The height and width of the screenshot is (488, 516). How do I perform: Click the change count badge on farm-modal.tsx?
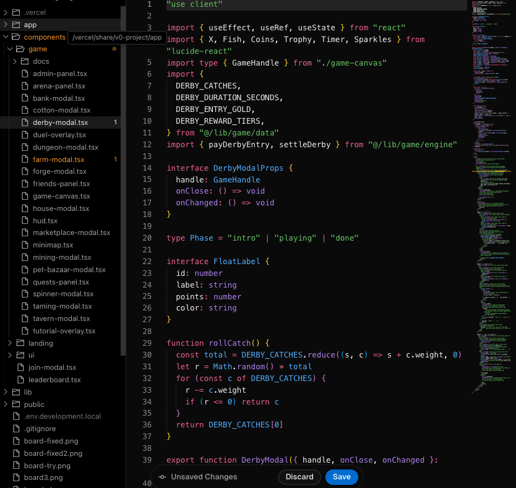115,160
